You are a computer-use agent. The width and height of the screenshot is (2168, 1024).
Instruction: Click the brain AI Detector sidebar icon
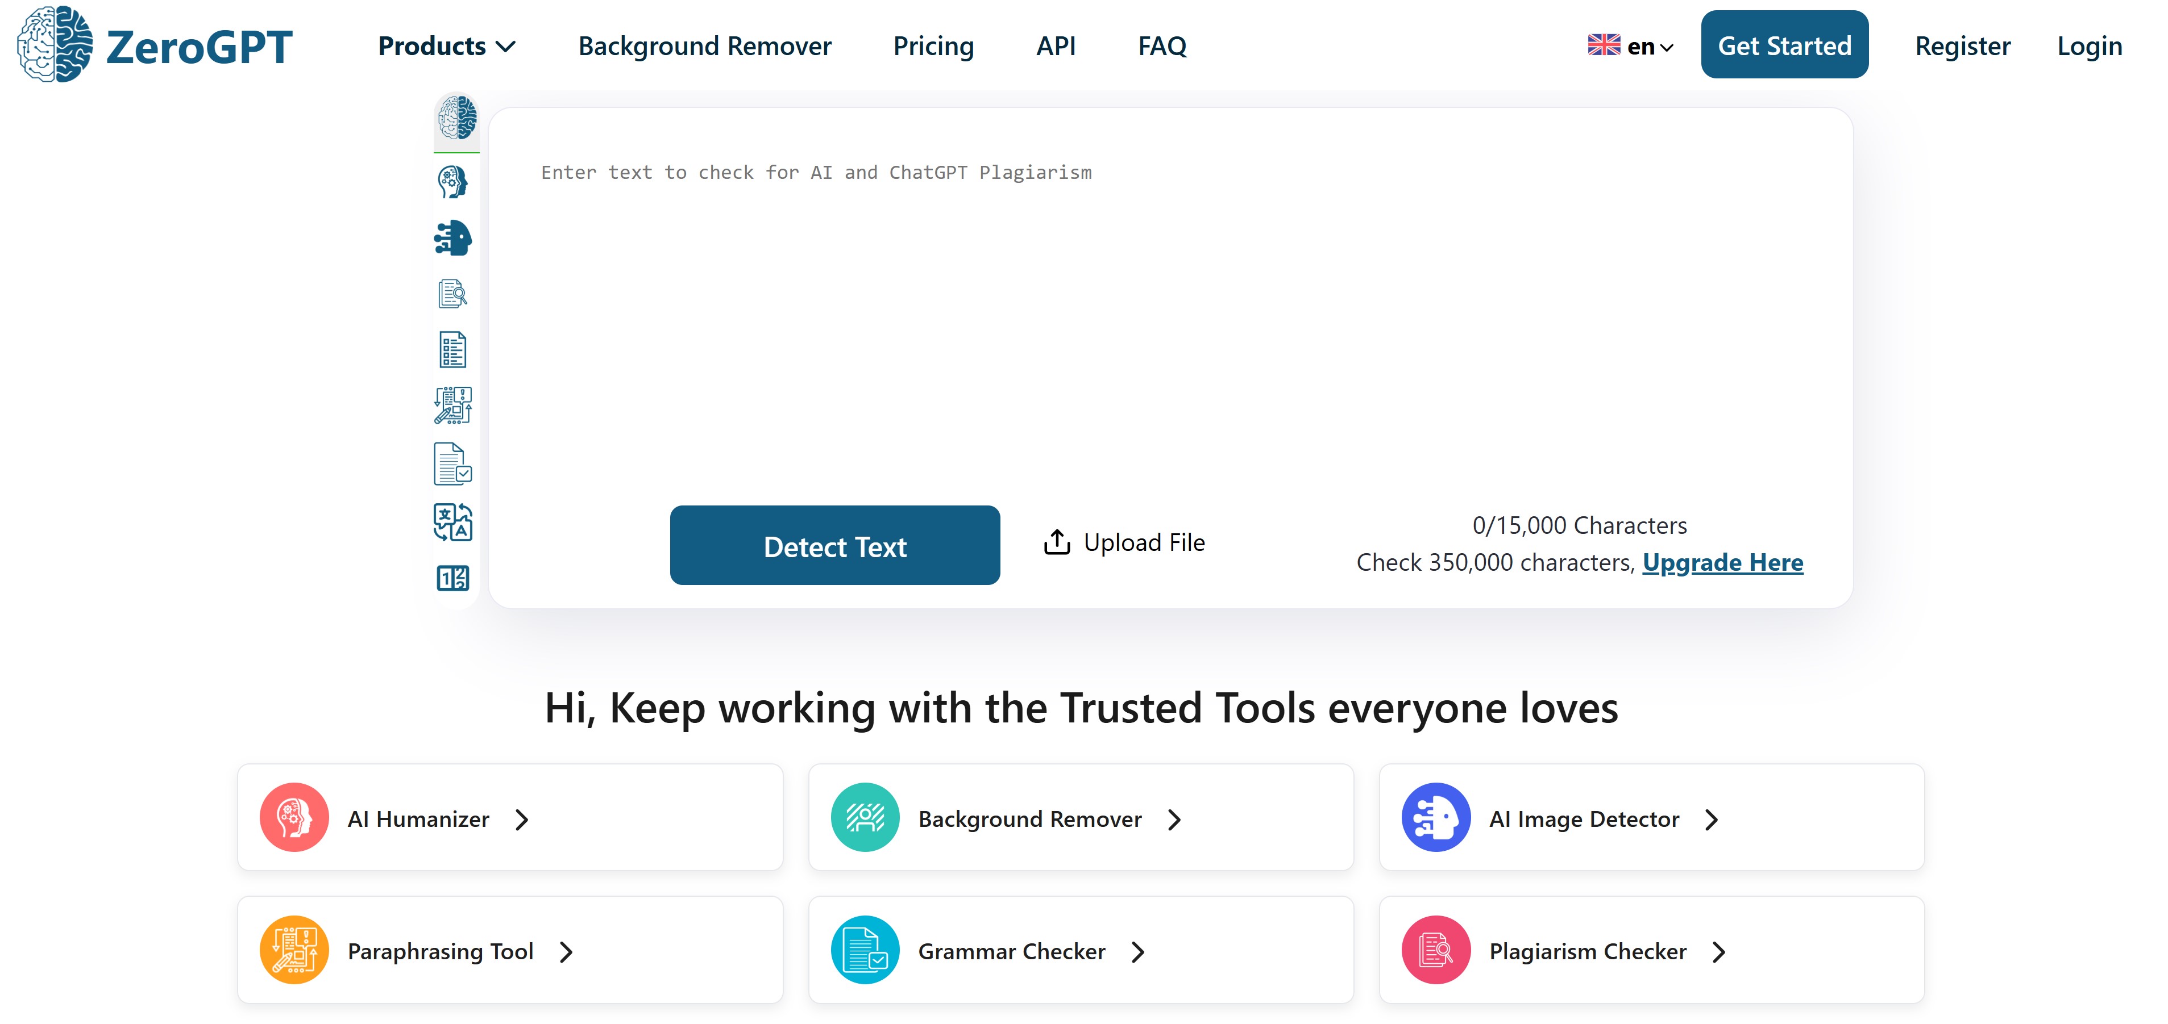[457, 118]
